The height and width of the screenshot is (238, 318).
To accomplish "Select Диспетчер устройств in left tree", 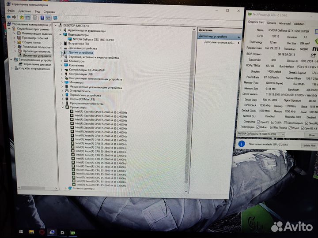I will (37, 56).
